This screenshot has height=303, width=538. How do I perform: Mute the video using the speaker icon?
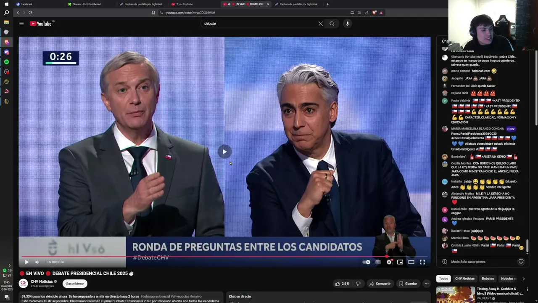37,262
